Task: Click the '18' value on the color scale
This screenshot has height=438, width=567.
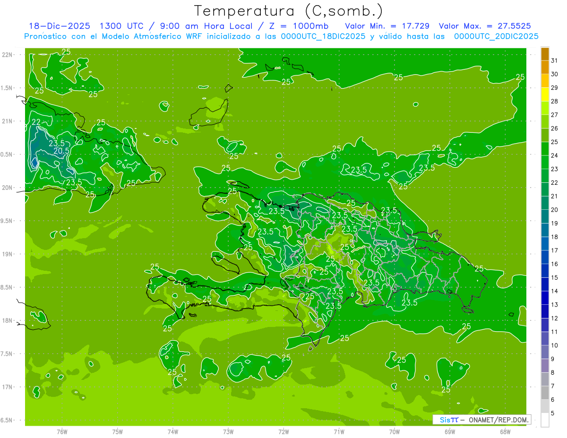Action: [555, 237]
